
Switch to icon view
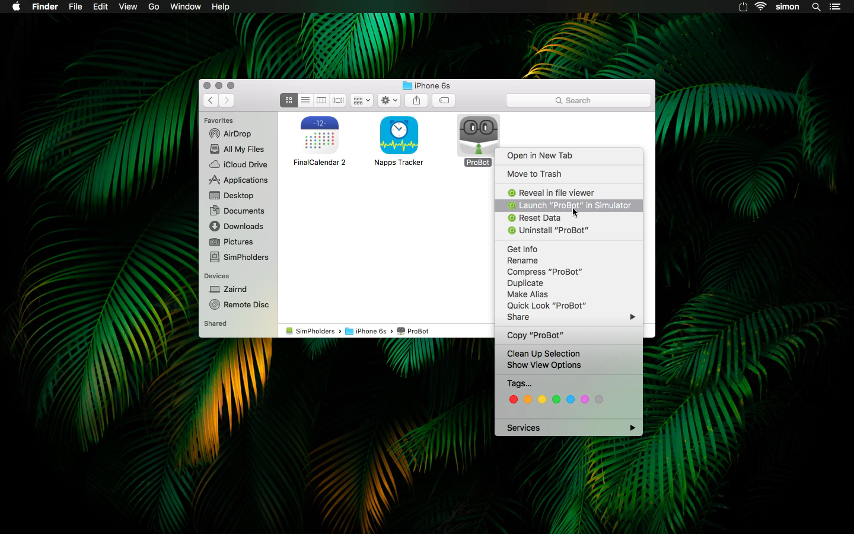[x=289, y=100]
